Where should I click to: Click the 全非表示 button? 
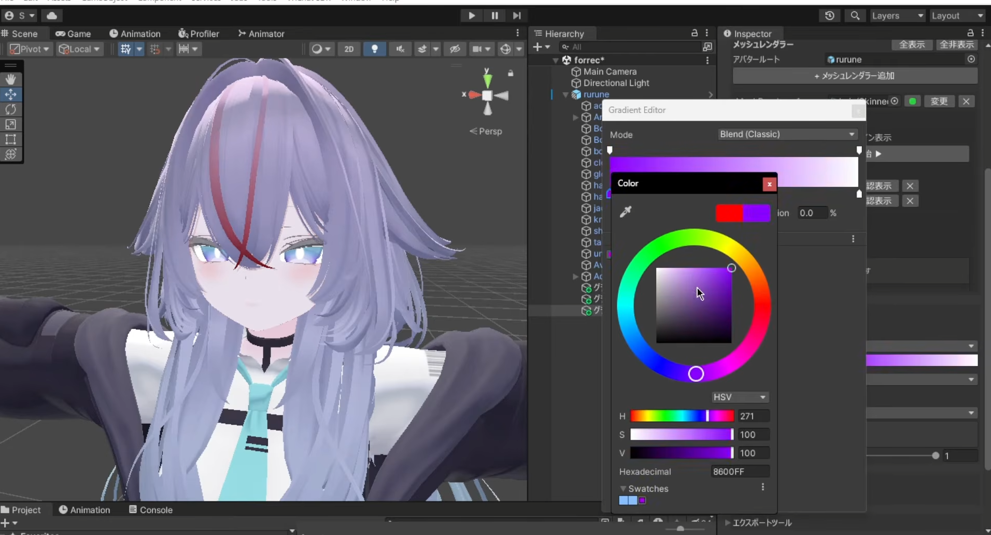point(957,45)
